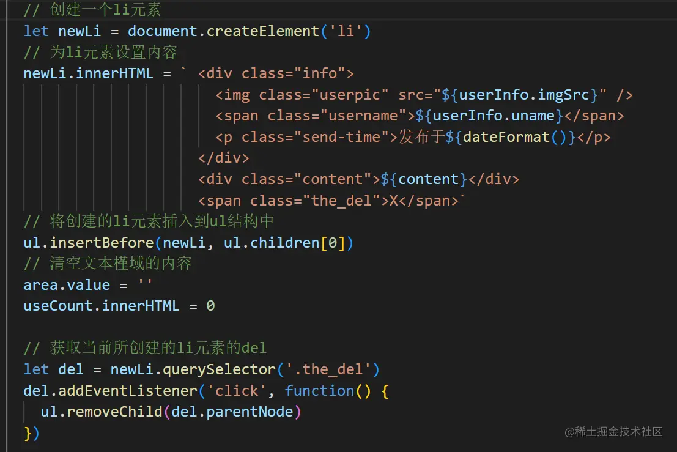677x452 pixels.
Task: Click 'querySelector' in the del declaration
Action: [219, 369]
